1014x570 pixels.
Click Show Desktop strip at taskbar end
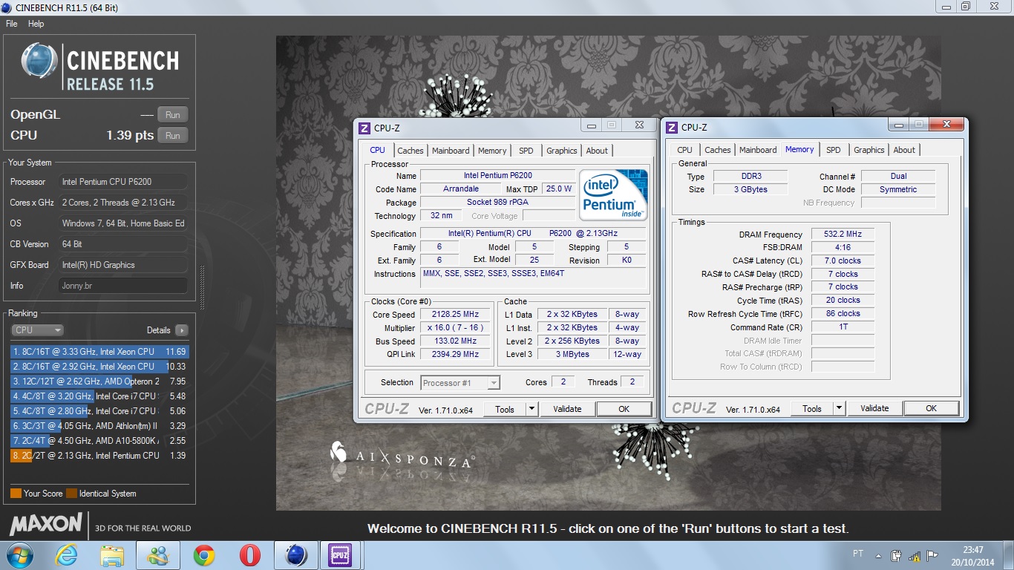click(x=1009, y=556)
